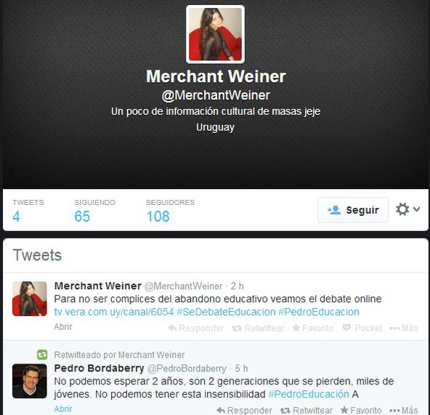Open the Tweets count tab showing 4
Screen dimensions: 430x415
point(28,211)
